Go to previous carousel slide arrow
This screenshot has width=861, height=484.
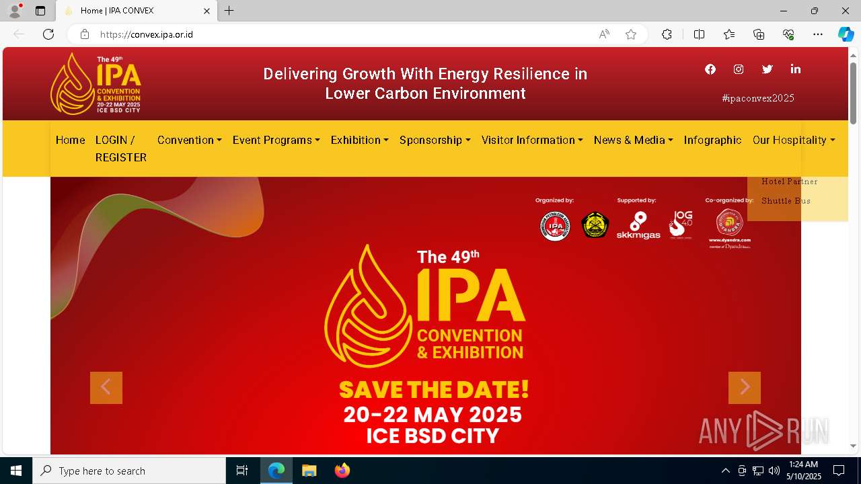tap(106, 388)
